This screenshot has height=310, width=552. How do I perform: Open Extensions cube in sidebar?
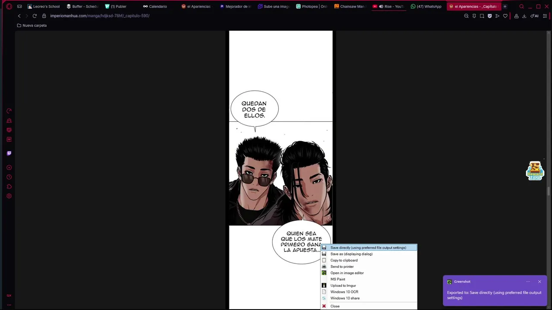click(9, 186)
